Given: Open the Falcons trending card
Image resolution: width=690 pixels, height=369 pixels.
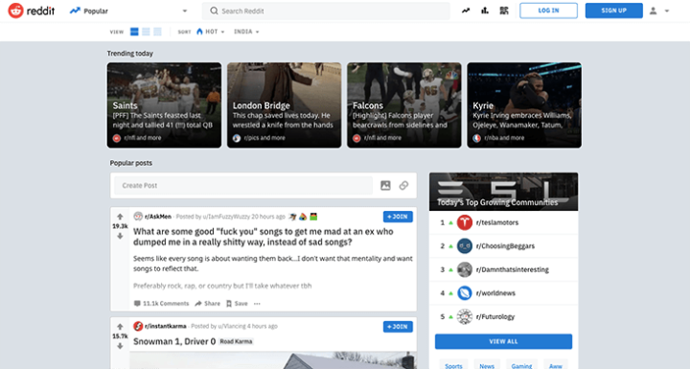Looking at the screenshot, I should point(404,104).
